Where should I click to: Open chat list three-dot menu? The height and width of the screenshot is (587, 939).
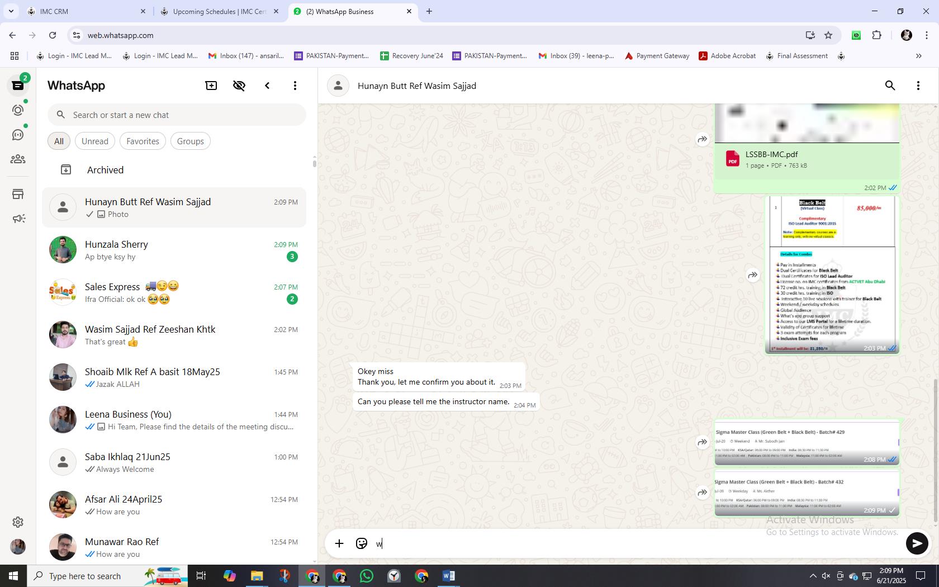point(295,86)
